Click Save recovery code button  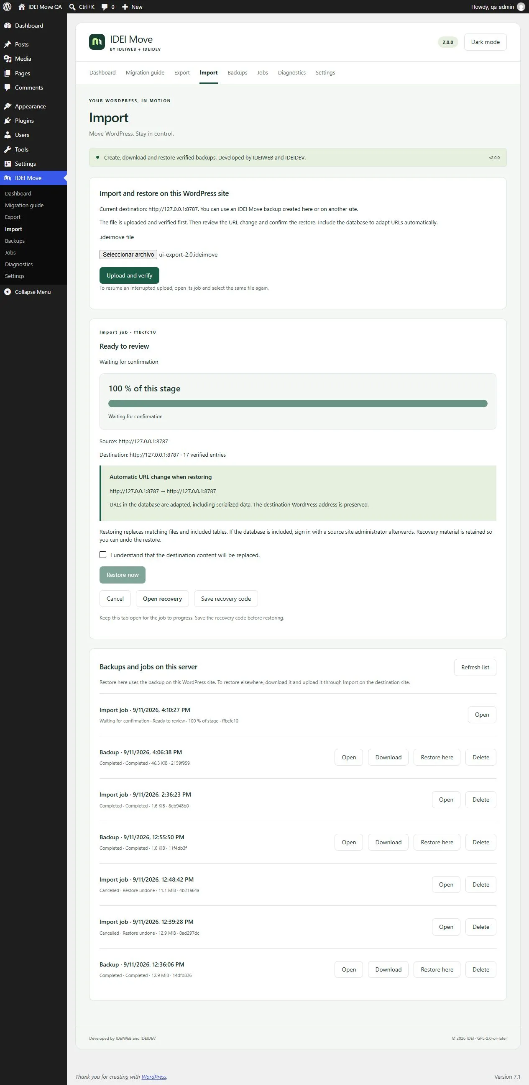226,599
